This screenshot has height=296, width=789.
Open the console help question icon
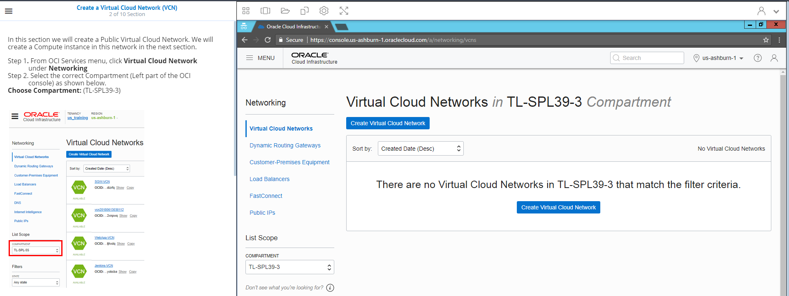(758, 58)
